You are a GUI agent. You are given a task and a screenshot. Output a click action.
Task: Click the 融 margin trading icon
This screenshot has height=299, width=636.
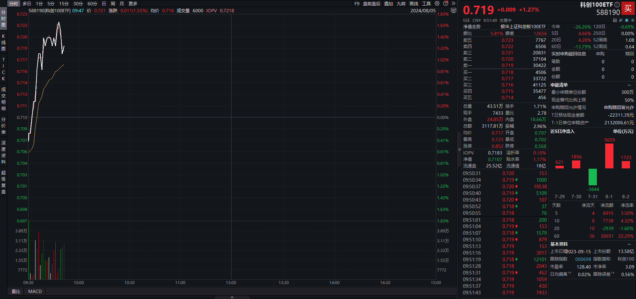(x=615, y=20)
